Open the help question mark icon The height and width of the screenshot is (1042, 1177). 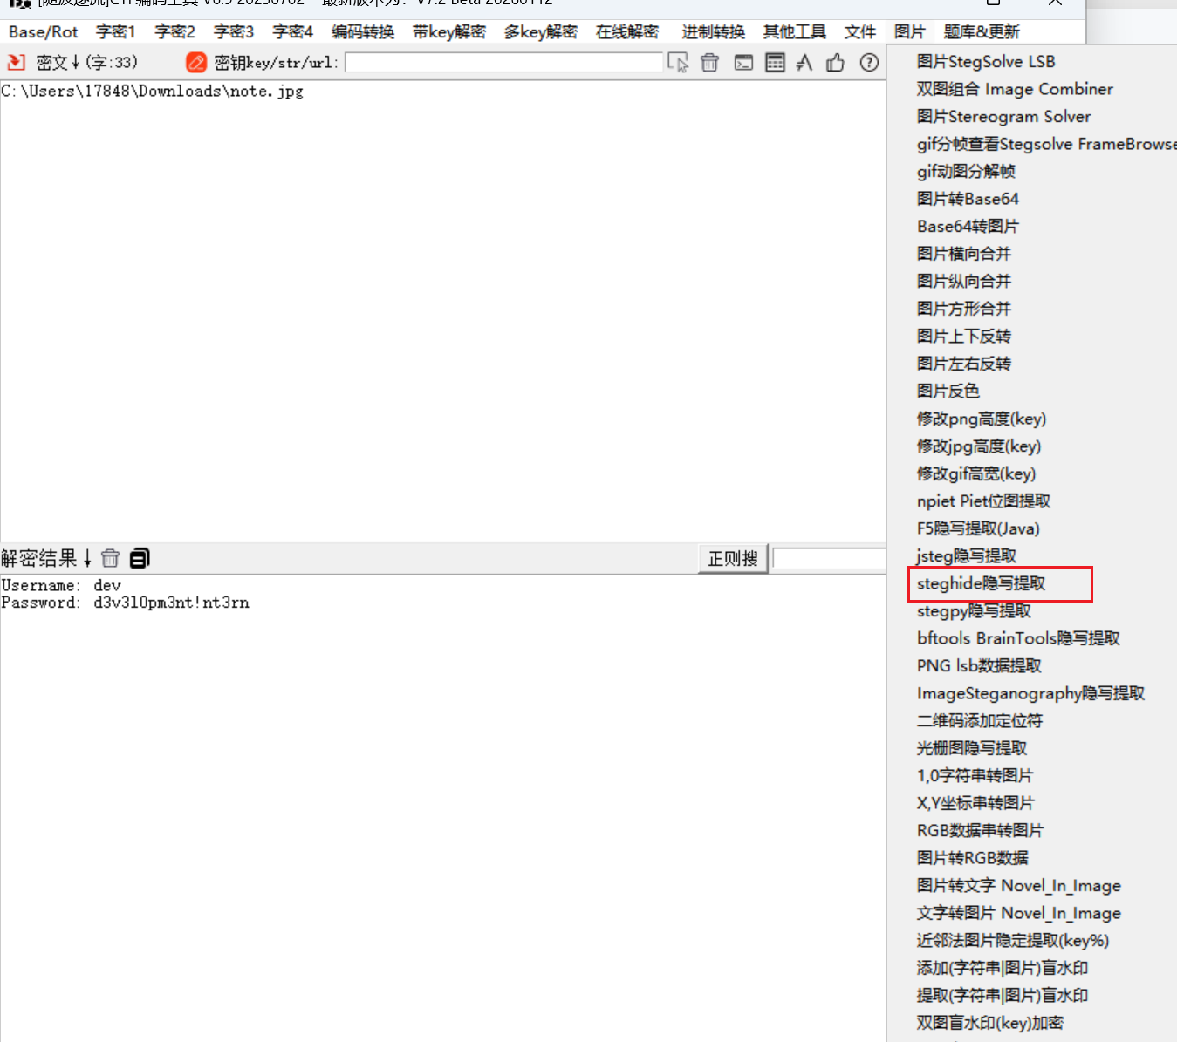point(869,63)
